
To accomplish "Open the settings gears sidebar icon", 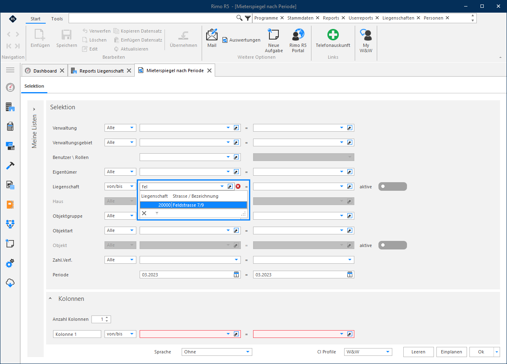I will [10, 263].
